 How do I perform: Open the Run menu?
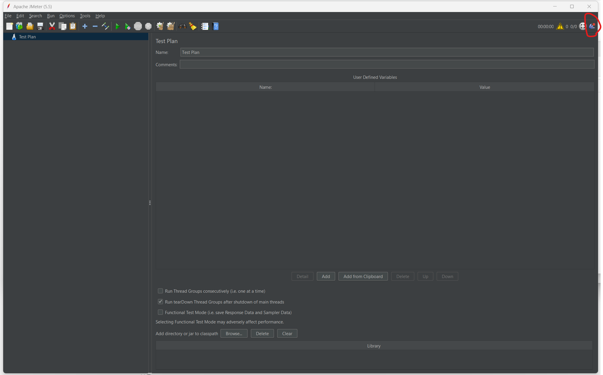(x=51, y=16)
